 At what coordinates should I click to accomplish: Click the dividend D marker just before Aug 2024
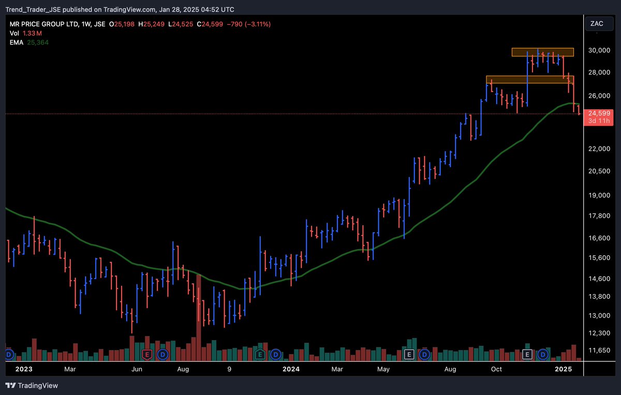[424, 355]
